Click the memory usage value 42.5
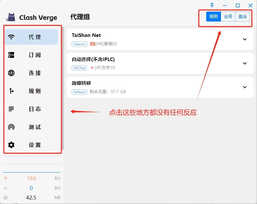This screenshot has height=204, width=257. pyautogui.click(x=31, y=198)
